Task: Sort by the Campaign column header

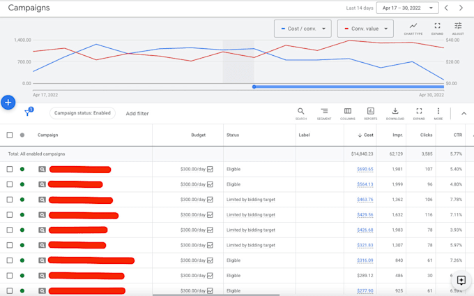Action: coord(48,135)
